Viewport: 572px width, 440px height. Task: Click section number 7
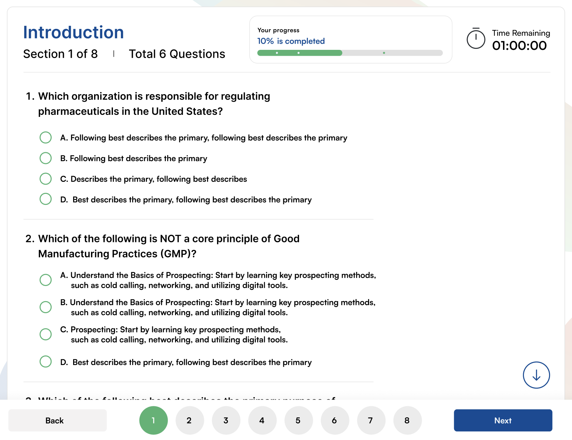[x=371, y=420]
